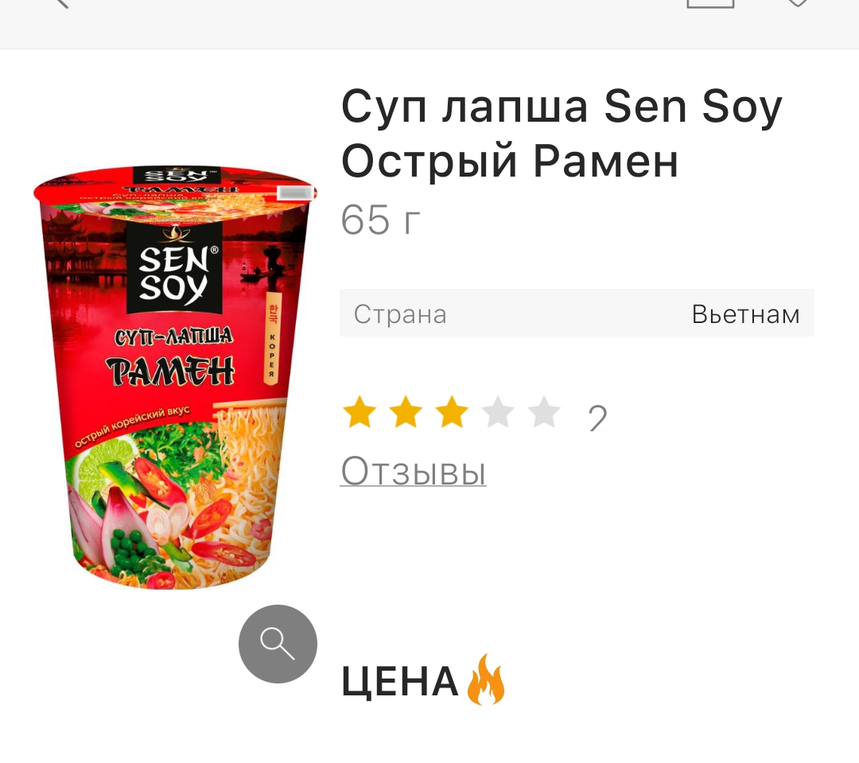Image resolution: width=859 pixels, height=763 pixels.
Task: Click the ЦЕНА price heading
Action: point(400,681)
